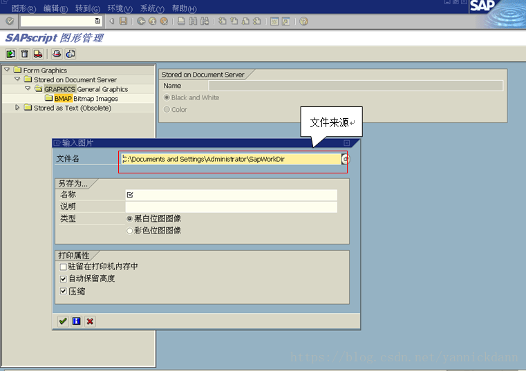The image size is (526, 371).
Task: Click the Delete trash can icon
Action: [x=24, y=54]
